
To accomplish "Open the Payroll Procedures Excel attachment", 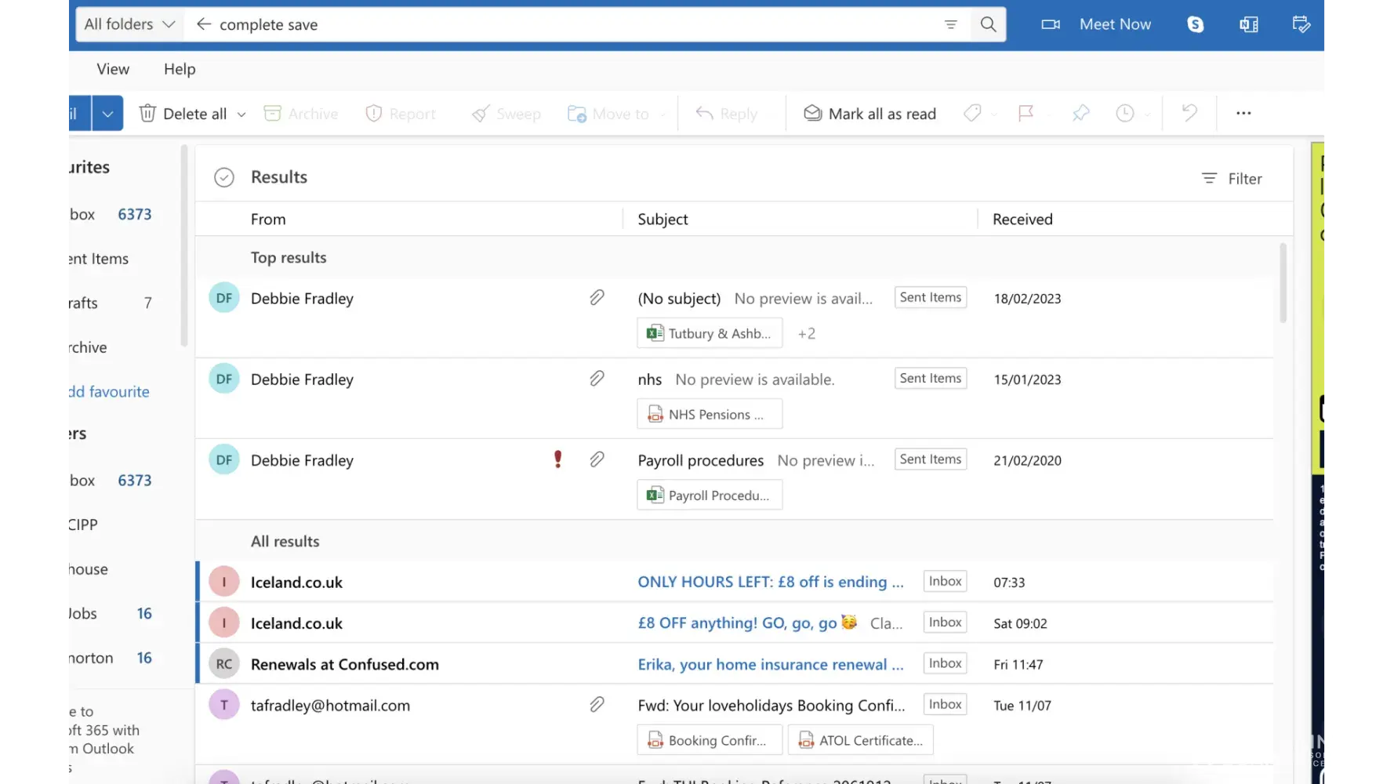I will (x=710, y=495).
